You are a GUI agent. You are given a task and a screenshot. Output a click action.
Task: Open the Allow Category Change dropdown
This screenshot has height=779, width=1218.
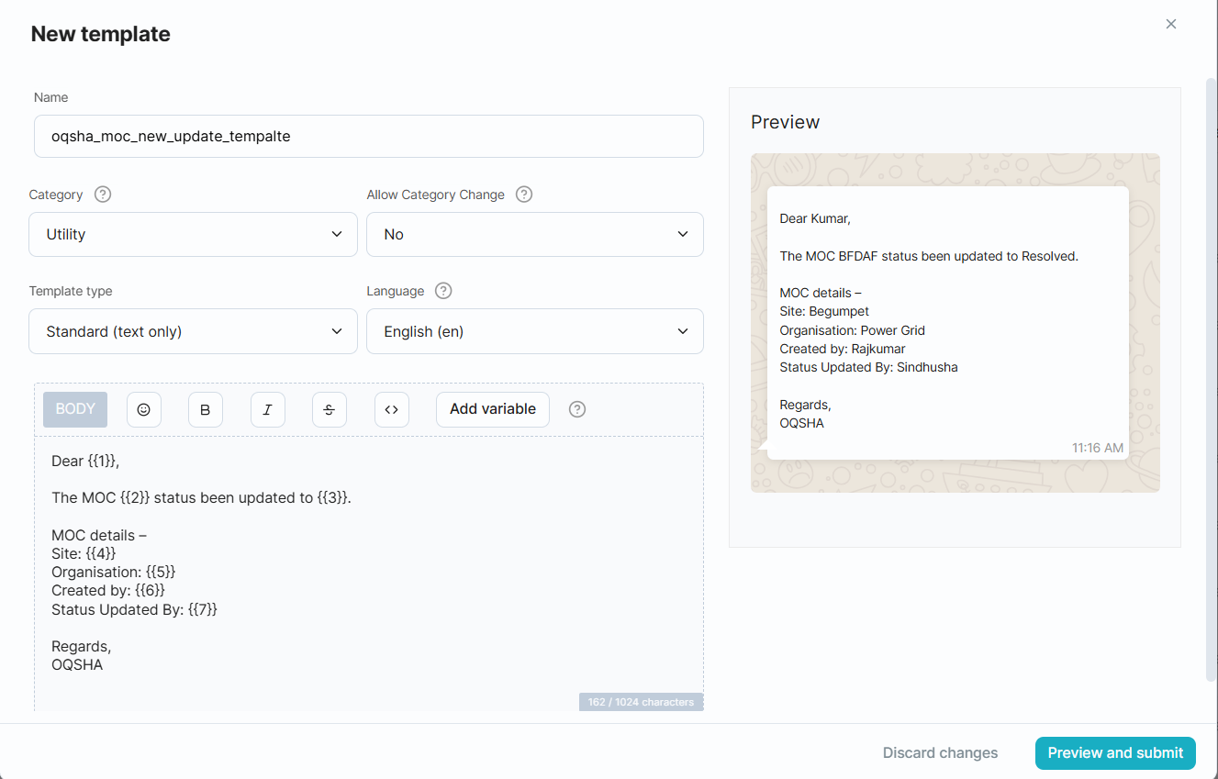534,235
